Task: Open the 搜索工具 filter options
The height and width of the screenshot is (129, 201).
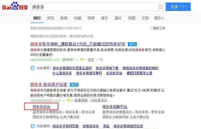Action: pos(157,28)
